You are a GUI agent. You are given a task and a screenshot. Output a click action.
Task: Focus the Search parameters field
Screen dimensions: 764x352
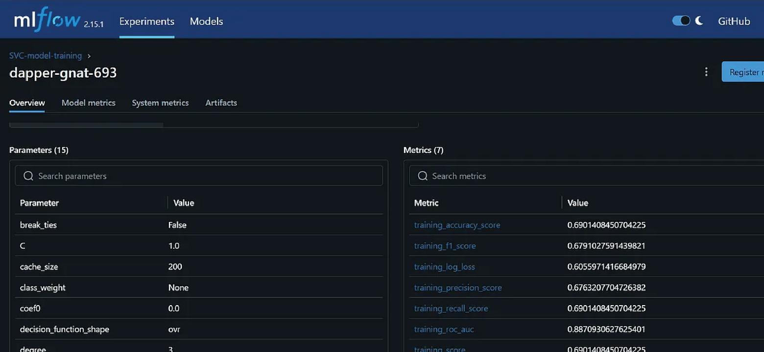(x=206, y=176)
